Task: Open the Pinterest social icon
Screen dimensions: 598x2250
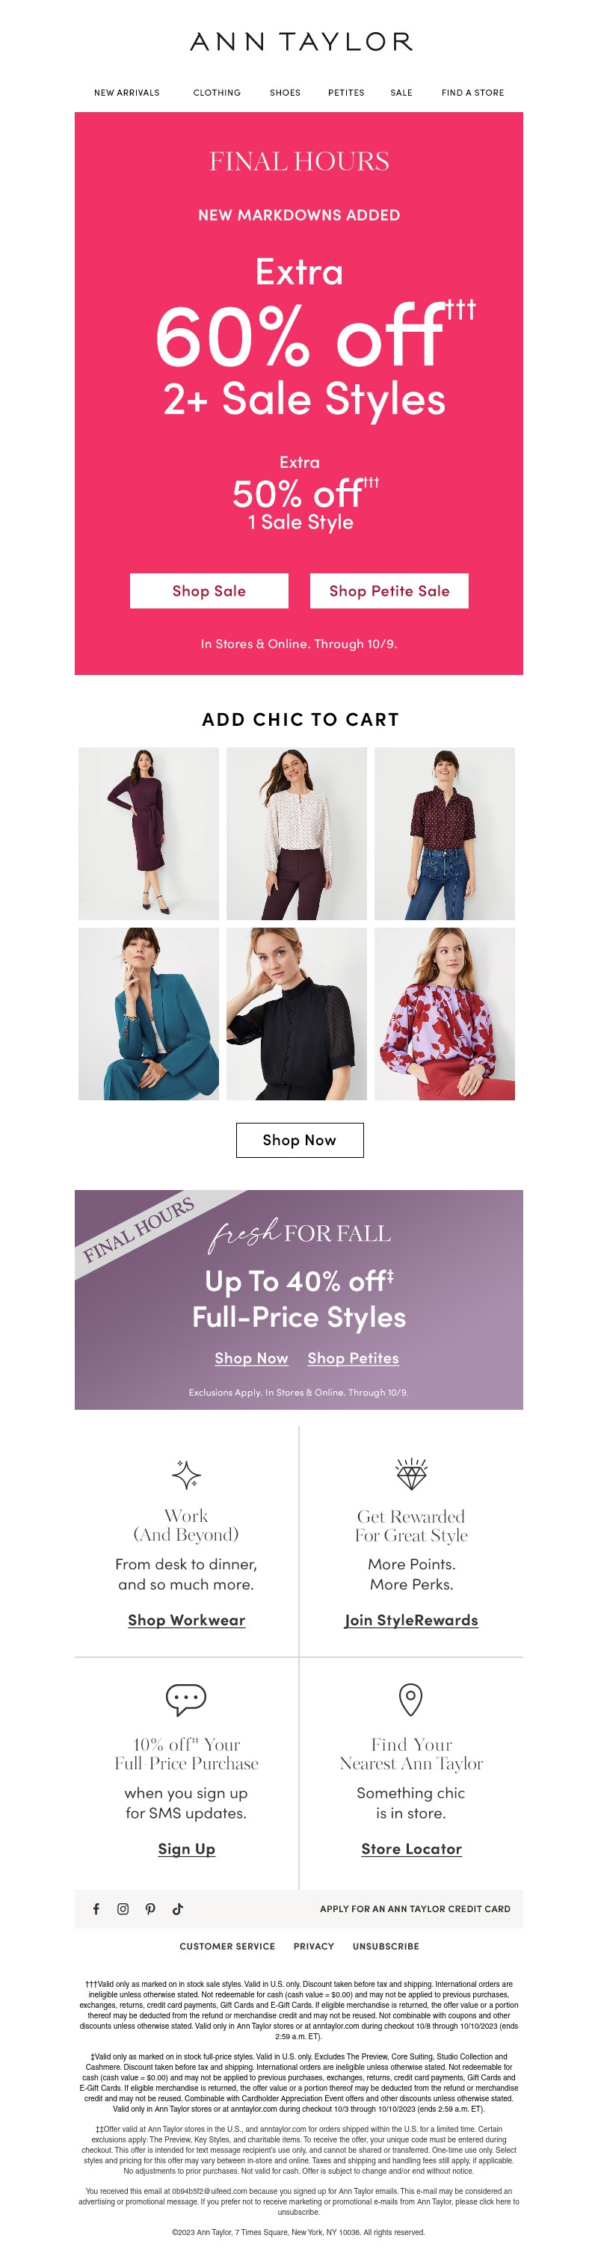Action: (x=150, y=1908)
